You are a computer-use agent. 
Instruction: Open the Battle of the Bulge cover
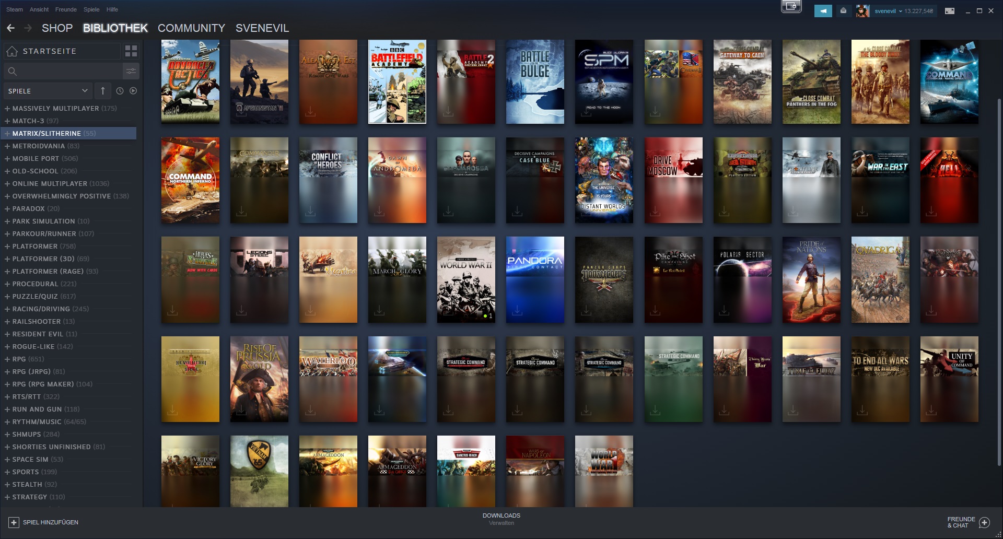535,81
